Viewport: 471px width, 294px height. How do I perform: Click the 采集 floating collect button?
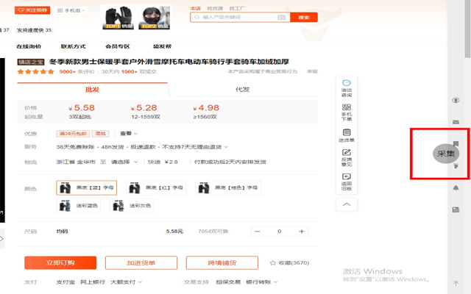coord(446,154)
